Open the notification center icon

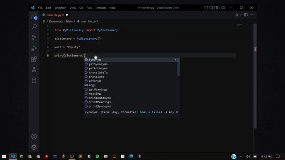click(277, 156)
